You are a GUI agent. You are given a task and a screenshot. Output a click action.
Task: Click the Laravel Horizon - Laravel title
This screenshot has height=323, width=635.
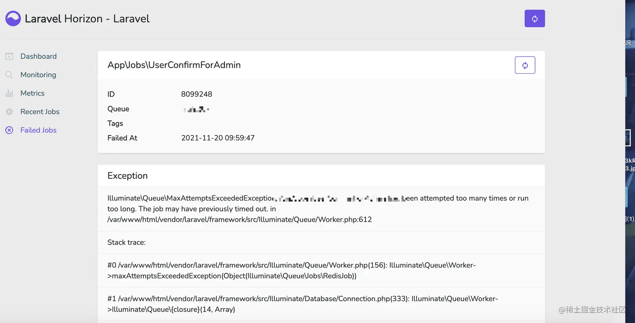[x=87, y=18]
